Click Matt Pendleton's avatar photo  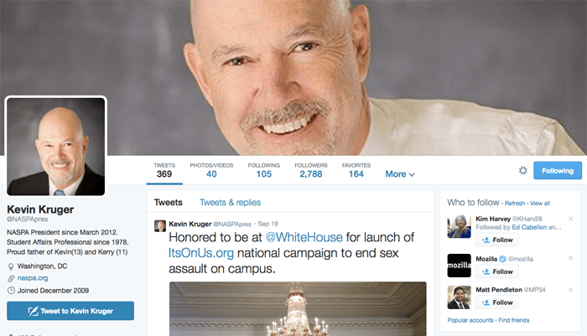pos(459,297)
